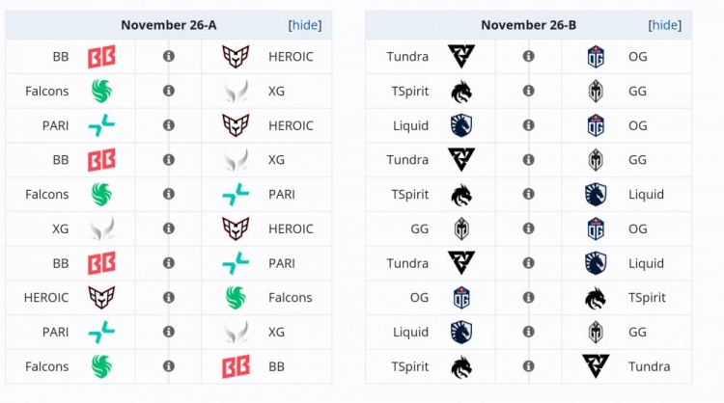Click PARI logo in Falcons vs PARI row

[x=236, y=194]
